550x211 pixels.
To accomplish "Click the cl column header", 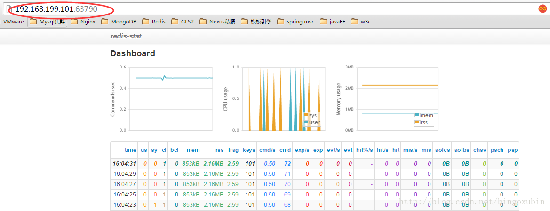I will pyautogui.click(x=164, y=150).
